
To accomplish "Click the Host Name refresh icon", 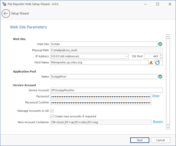I will (x=158, y=63).
